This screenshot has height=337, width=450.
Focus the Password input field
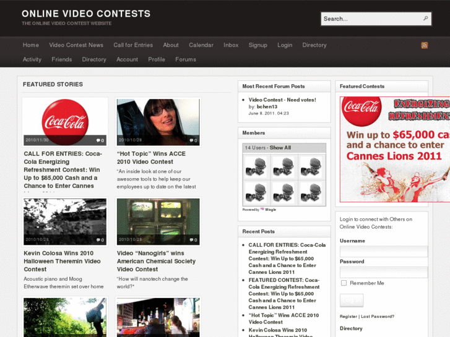pyautogui.click(x=384, y=272)
